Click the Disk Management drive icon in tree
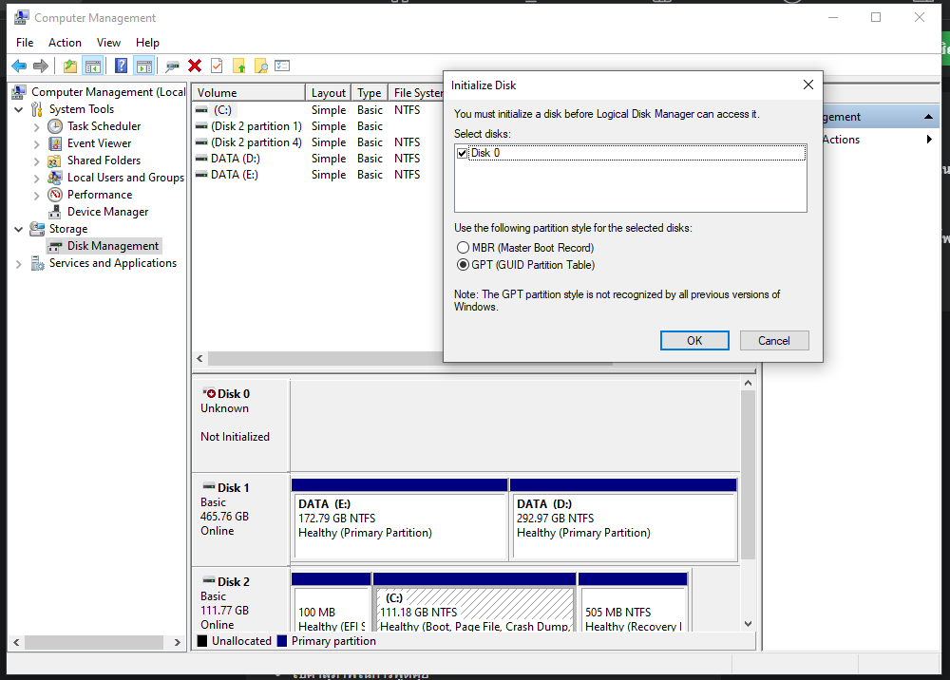950x680 pixels. coord(55,246)
